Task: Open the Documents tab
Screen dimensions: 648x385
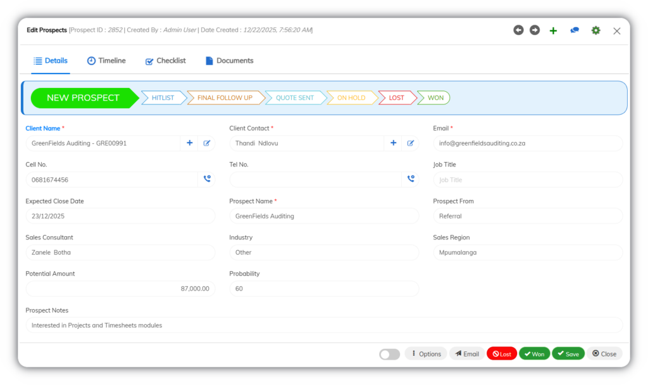Action: (x=229, y=61)
